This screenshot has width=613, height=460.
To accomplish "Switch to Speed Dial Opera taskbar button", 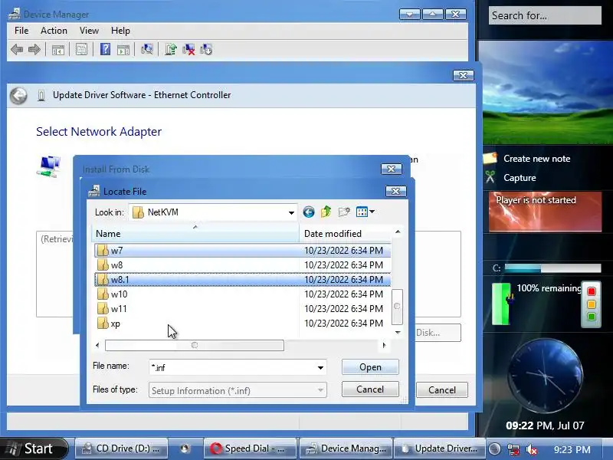I will click(x=250, y=449).
